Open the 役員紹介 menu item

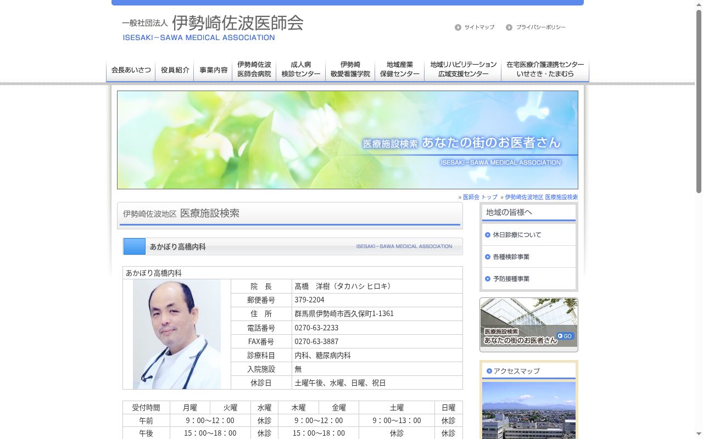tap(175, 70)
